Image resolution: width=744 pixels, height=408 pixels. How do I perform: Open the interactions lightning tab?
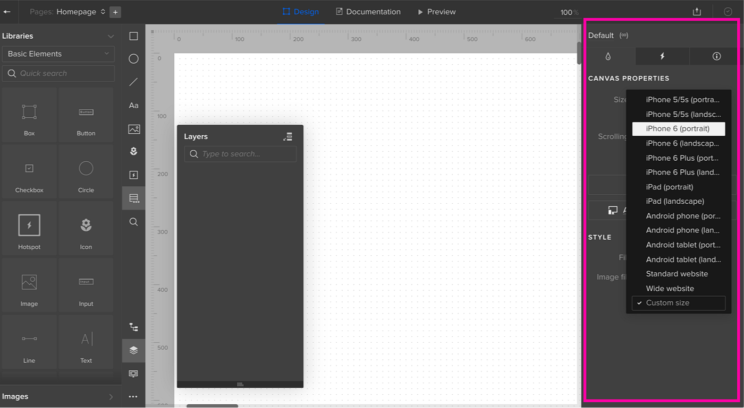[x=662, y=56]
